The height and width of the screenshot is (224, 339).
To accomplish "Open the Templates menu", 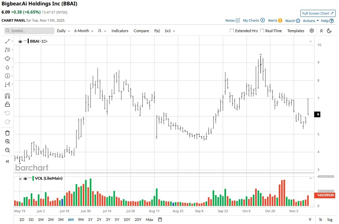I will 295,31.
